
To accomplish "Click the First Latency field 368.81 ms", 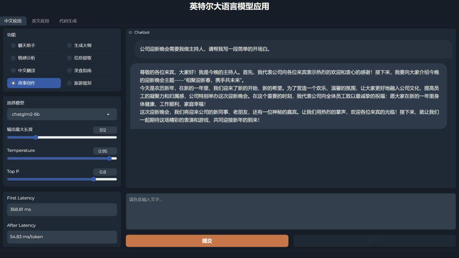I will click(62, 210).
